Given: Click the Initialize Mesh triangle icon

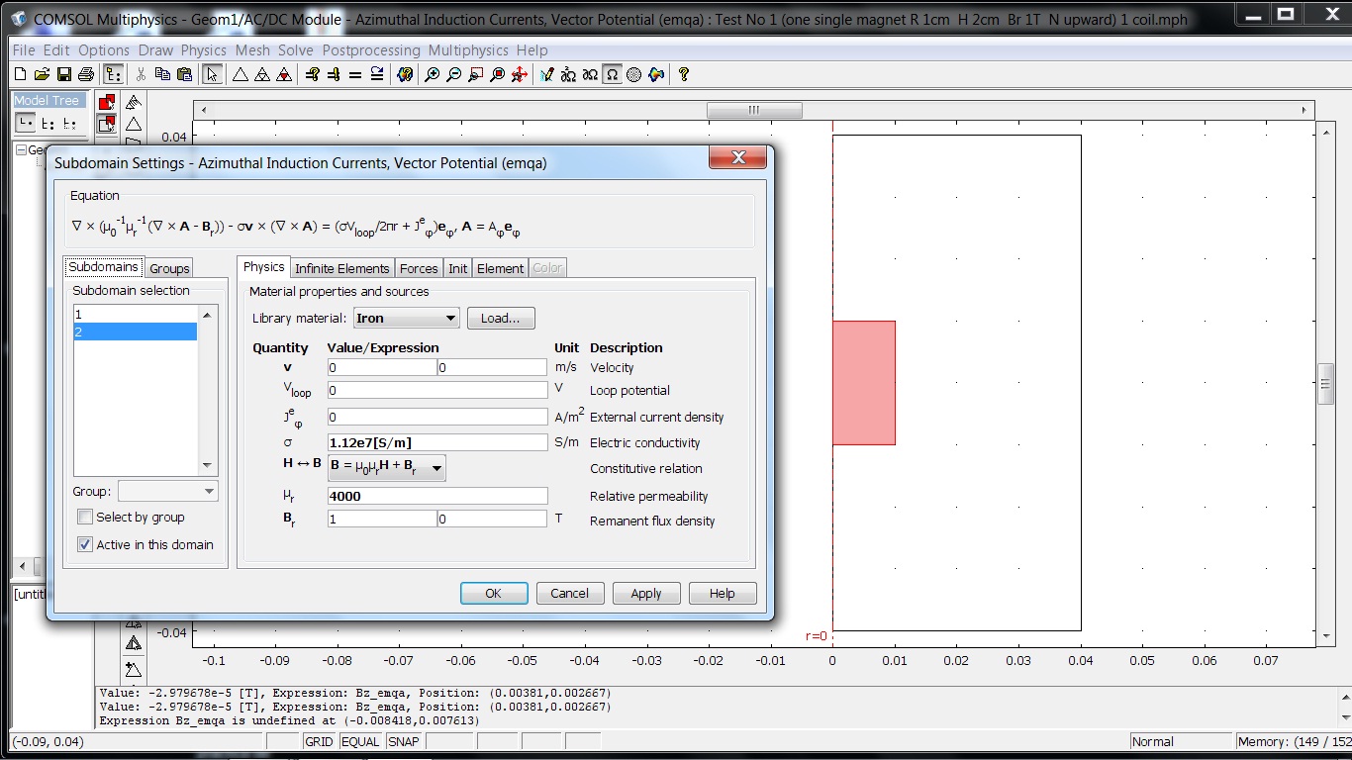Looking at the screenshot, I should coord(241,74).
